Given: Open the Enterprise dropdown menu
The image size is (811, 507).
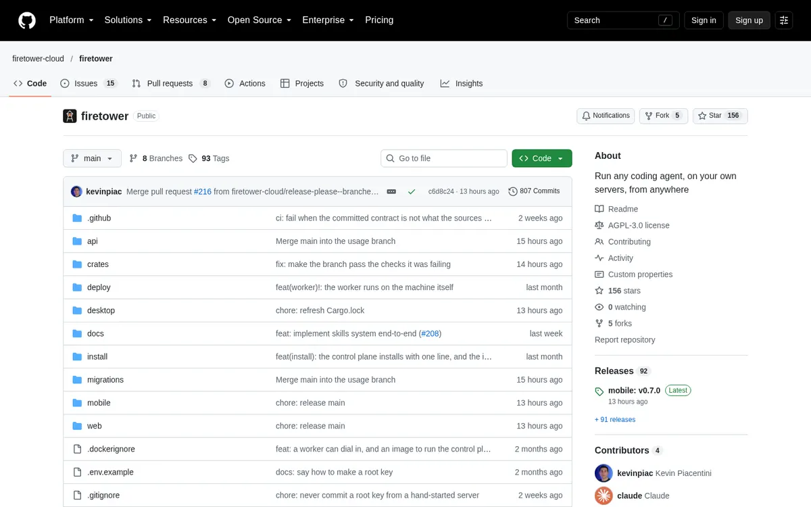Looking at the screenshot, I should [328, 20].
